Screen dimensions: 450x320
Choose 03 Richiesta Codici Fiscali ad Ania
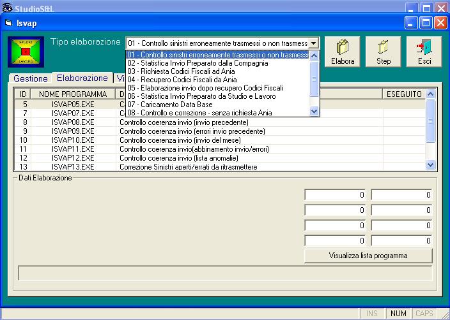point(218,71)
